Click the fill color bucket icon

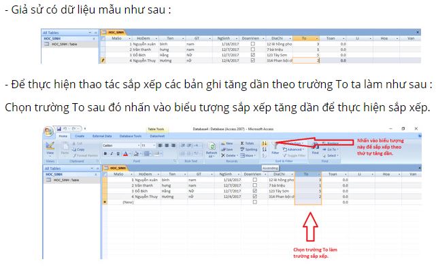(x=136, y=153)
